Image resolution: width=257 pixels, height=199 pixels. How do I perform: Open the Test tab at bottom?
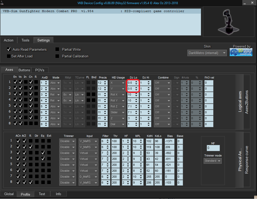[x=42, y=194]
